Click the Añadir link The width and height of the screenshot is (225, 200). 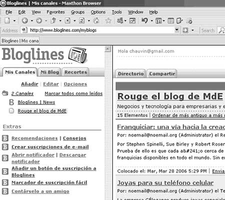pyautogui.click(x=29, y=84)
